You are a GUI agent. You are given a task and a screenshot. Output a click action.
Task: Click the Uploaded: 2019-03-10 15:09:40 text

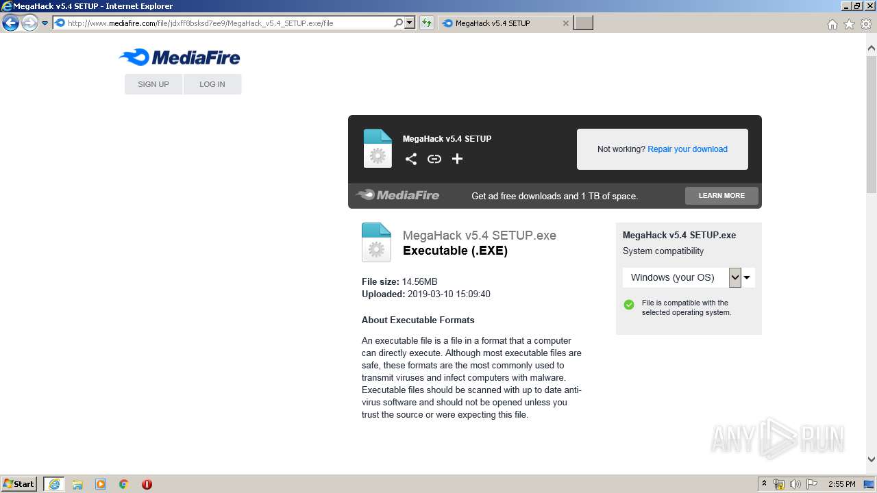[x=426, y=294]
